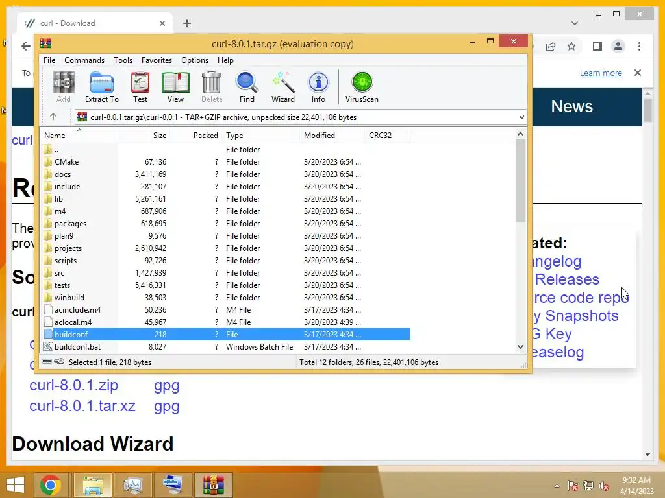Select the lib folder row
Screen dimensions: 665x498
pos(225,198)
